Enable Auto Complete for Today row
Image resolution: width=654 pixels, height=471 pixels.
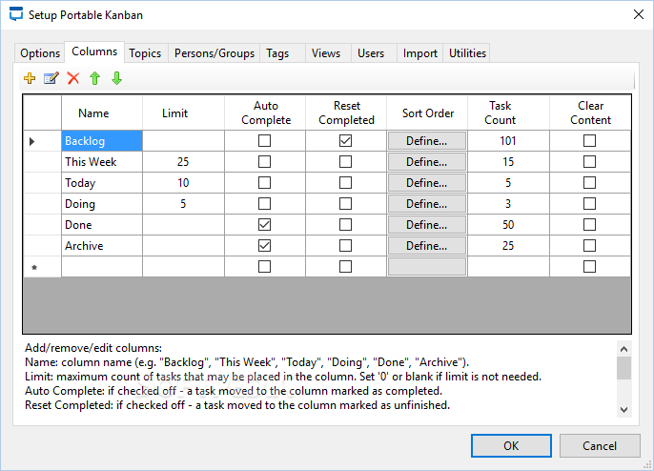[264, 183]
